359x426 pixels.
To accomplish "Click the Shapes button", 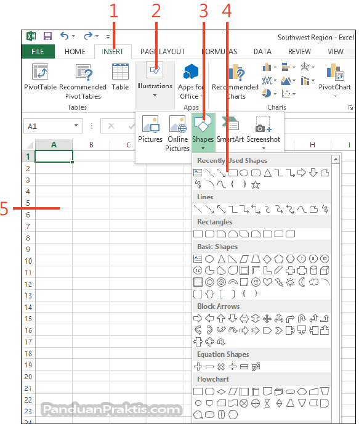I will pyautogui.click(x=203, y=133).
